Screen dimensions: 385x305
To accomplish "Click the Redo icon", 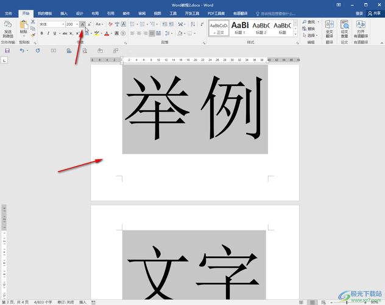I will pyautogui.click(x=38, y=51).
